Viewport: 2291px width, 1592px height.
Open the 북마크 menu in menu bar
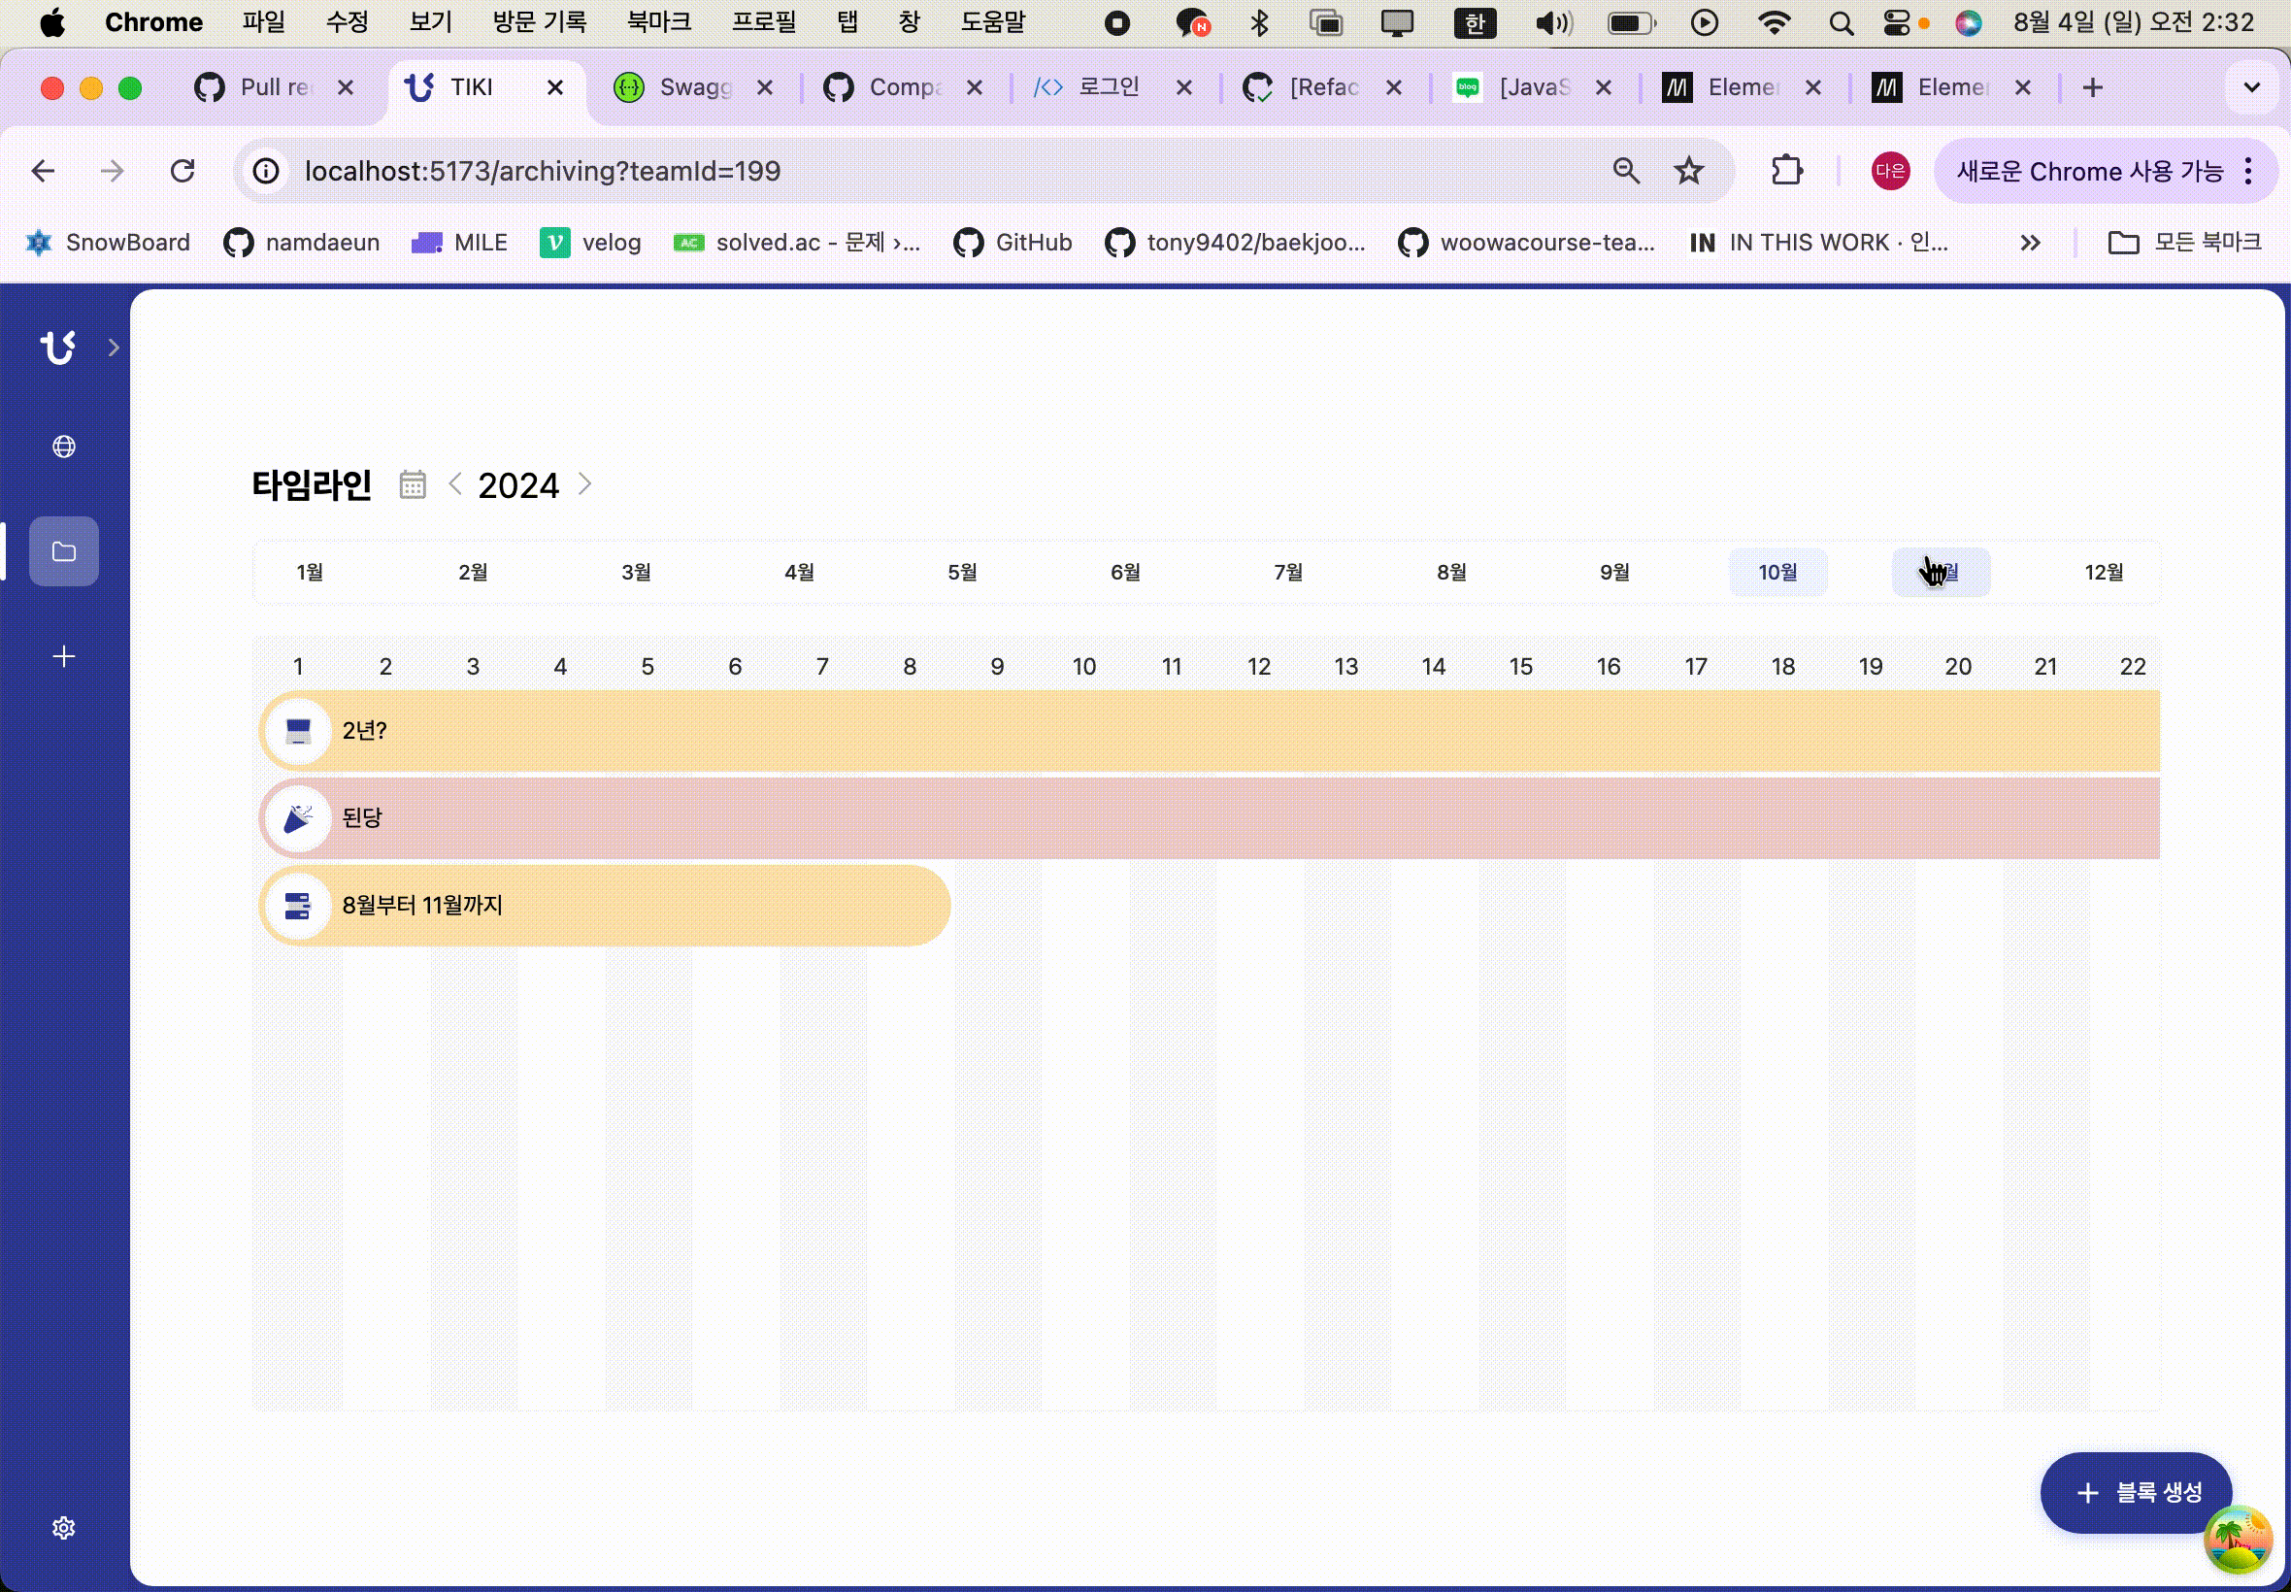(x=658, y=22)
